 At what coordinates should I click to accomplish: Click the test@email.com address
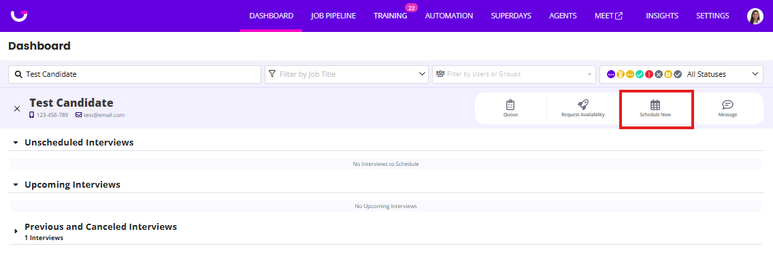click(104, 115)
